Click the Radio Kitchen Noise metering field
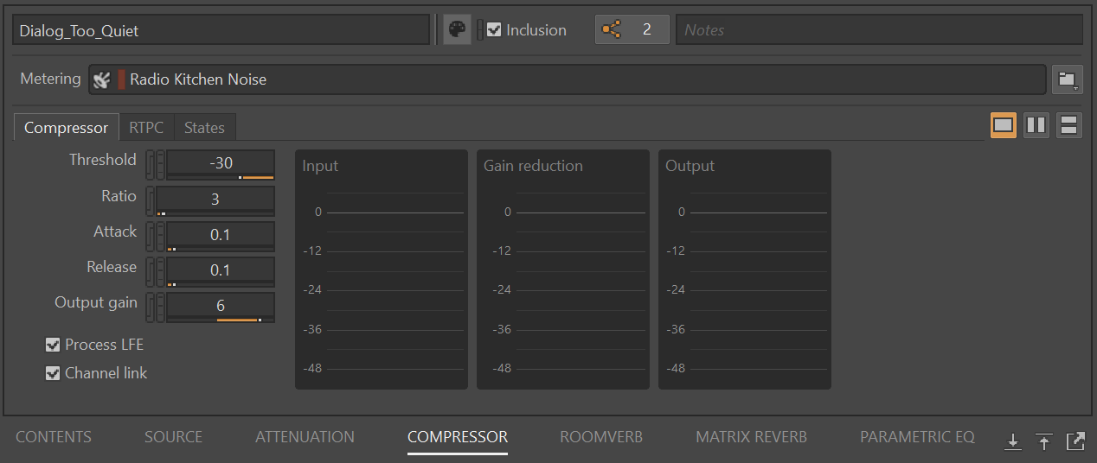The height and width of the screenshot is (463, 1097). (x=568, y=79)
